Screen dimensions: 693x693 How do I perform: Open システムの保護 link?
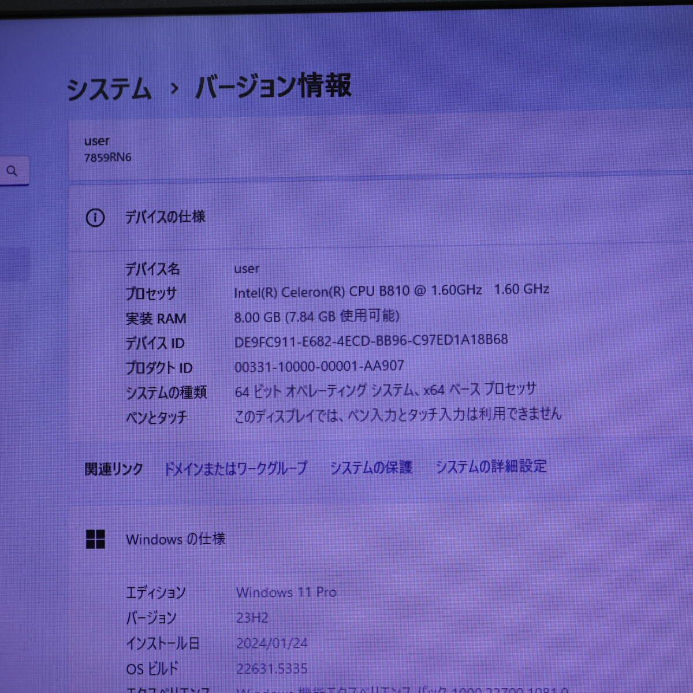(x=371, y=467)
